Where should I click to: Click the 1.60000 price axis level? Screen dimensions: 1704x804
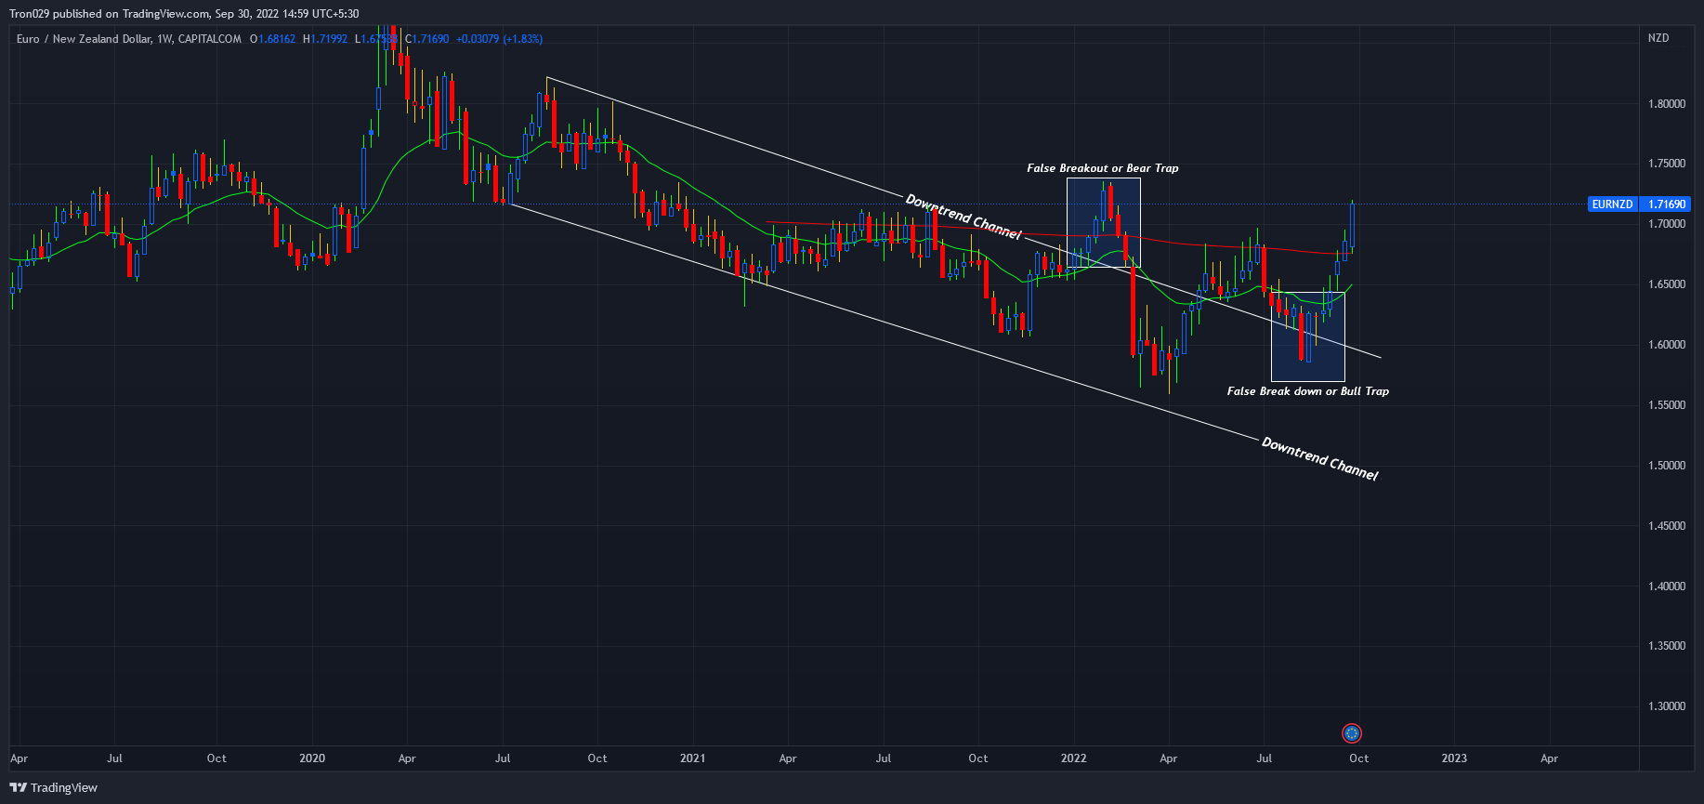click(1666, 345)
